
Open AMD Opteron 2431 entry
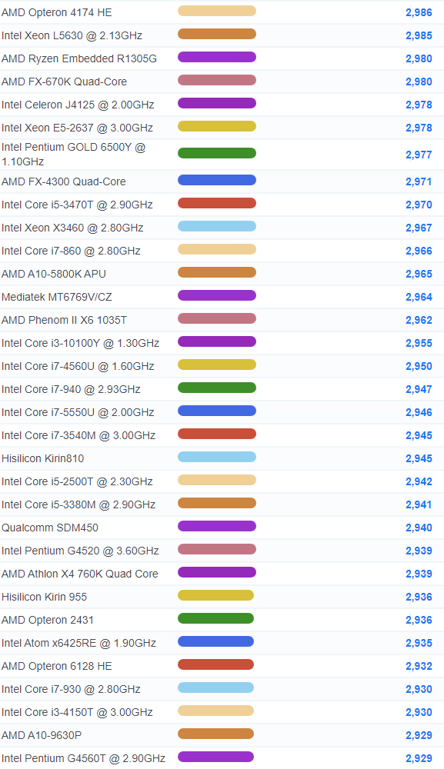point(47,619)
